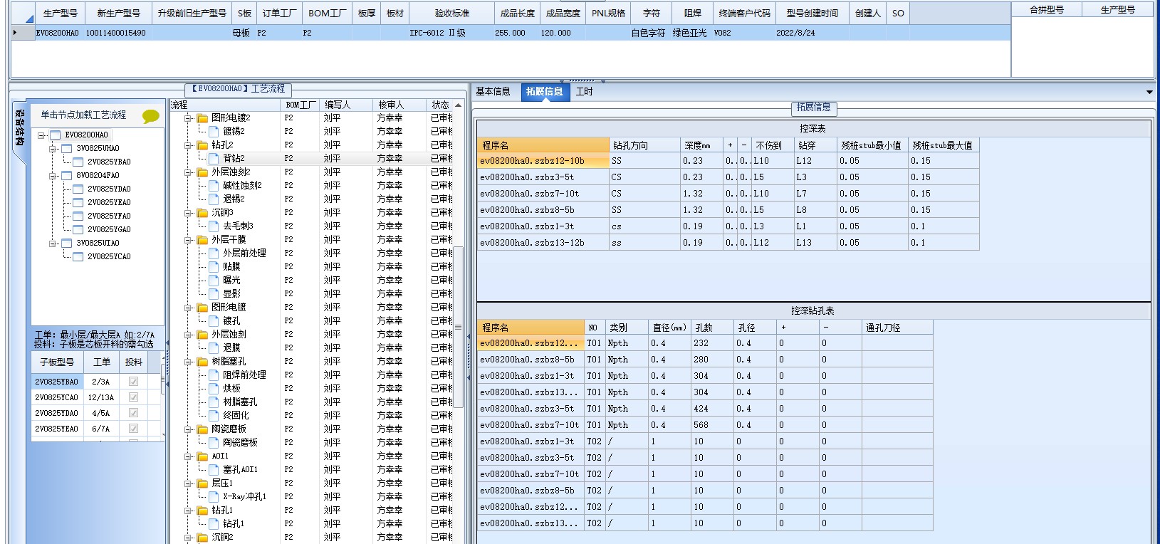Click the 曝光 document icon
The height and width of the screenshot is (544, 1160).
click(x=214, y=281)
